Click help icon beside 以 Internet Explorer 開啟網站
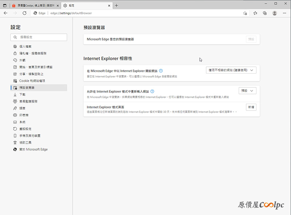 (161, 71)
